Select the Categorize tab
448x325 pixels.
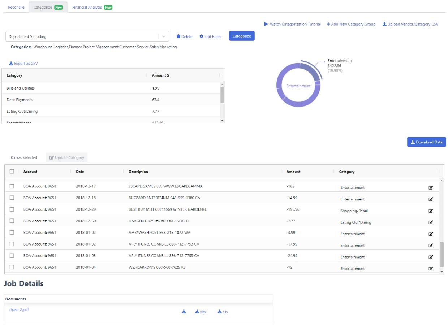tap(48, 7)
